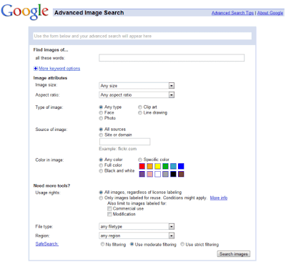
Task: Open the Region dropdown
Action: coord(137,236)
